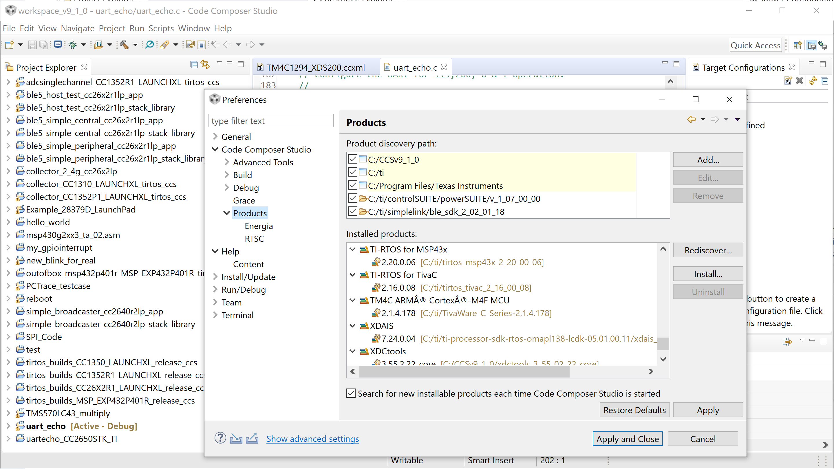
Task: Click the Save icon in main toolbar
Action: click(32, 45)
